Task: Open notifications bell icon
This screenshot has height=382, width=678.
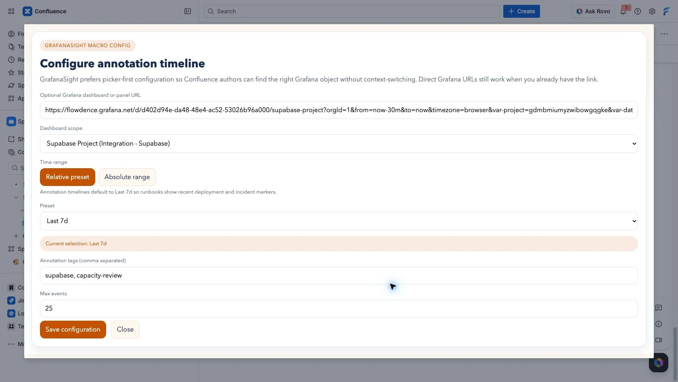Action: 623,11
